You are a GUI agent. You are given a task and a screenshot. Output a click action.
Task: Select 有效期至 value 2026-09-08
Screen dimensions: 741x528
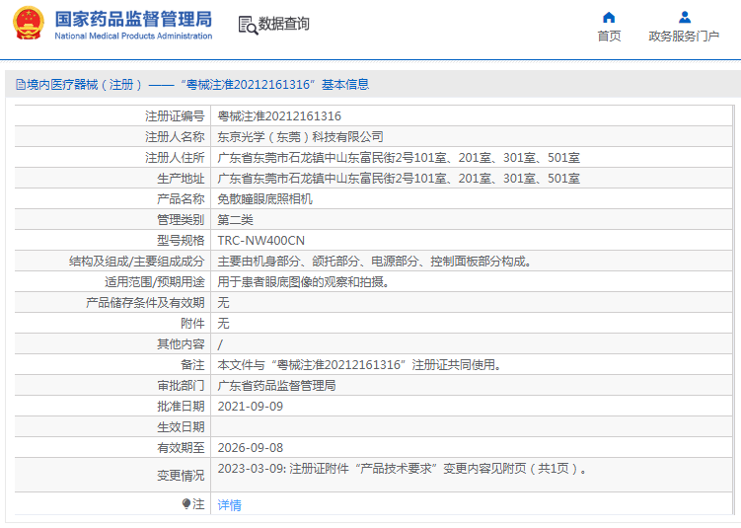[250, 448]
